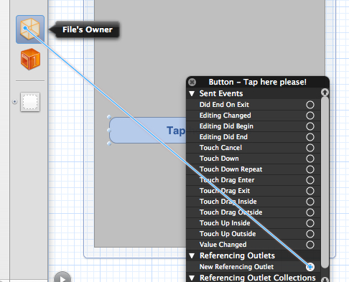Collapse the Referencing Outlet Collections section
Viewport: 349px width, 282px height.
192,278
